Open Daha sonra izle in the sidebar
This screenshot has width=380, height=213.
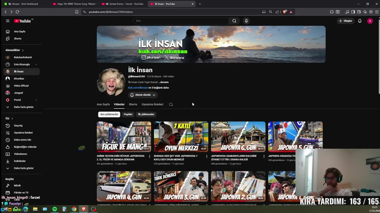(x=21, y=140)
